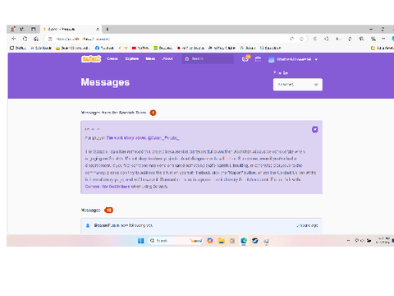Viewport: 394px width, 296px height.
Task: Click the read aloud icon in the address bar
Action: [291, 39]
